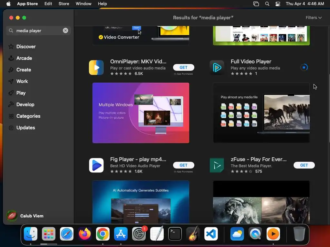The image size is (330, 247).
Task: Open the Window menu
Action: pyautogui.click(x=83, y=4)
